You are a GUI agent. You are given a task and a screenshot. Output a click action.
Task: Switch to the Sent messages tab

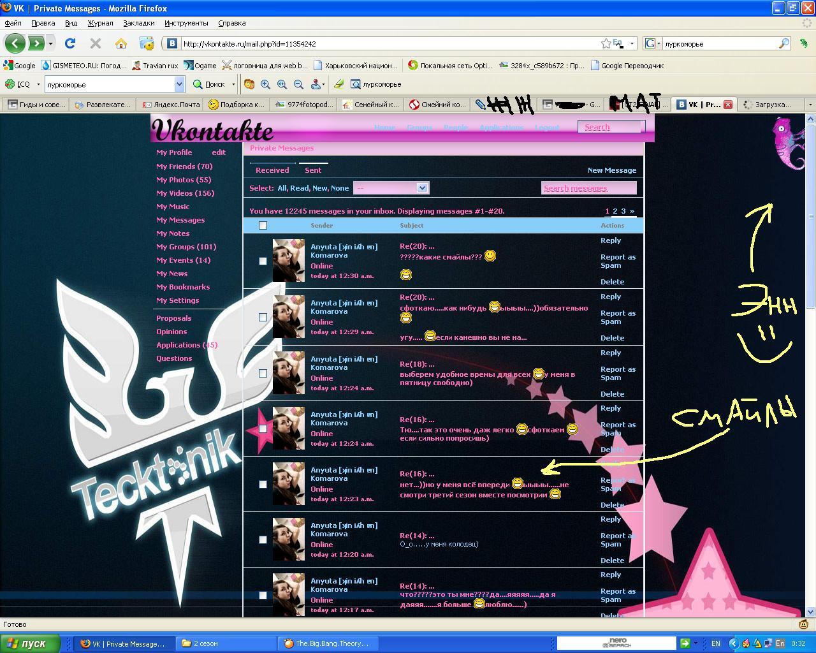(x=313, y=170)
